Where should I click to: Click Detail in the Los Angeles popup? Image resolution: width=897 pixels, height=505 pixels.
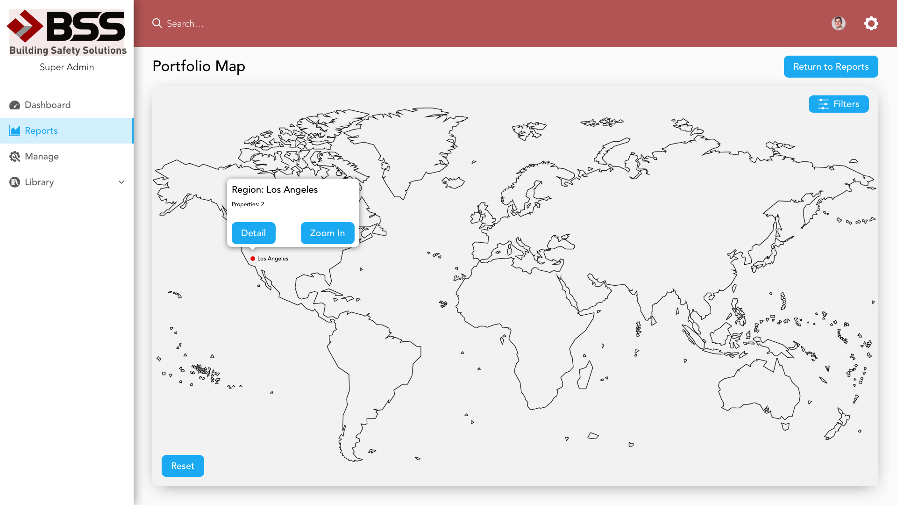[253, 233]
